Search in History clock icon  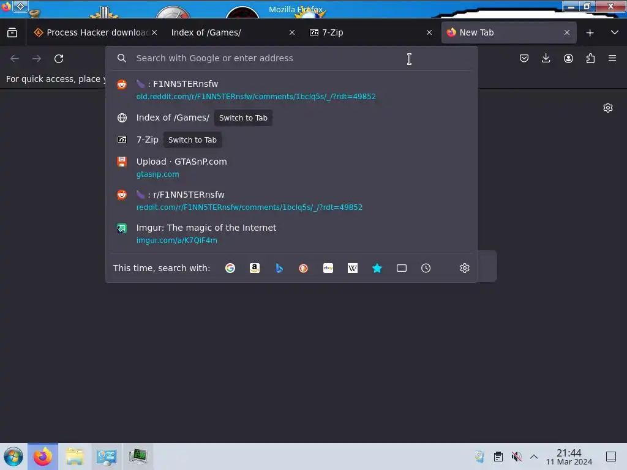[x=426, y=268]
